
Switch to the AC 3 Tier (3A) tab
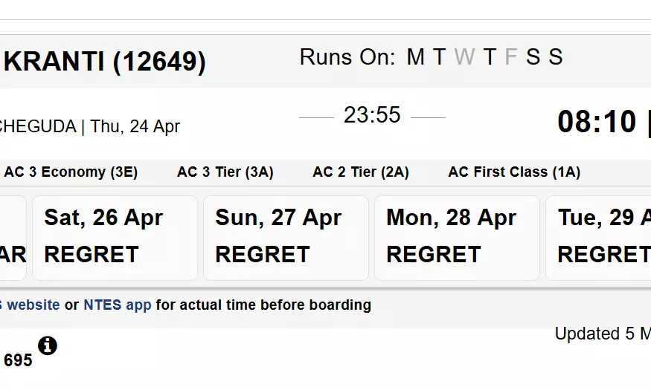(x=225, y=172)
